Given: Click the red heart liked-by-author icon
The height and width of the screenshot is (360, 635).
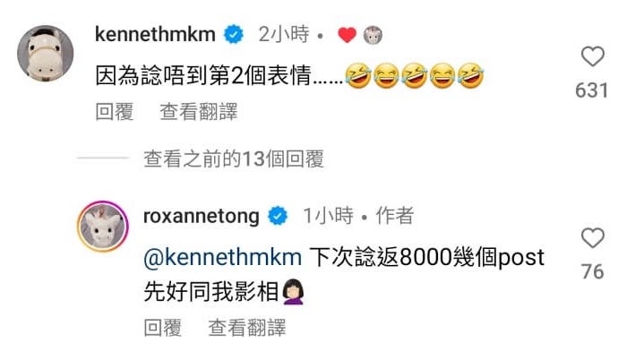Looking at the screenshot, I should 348,35.
